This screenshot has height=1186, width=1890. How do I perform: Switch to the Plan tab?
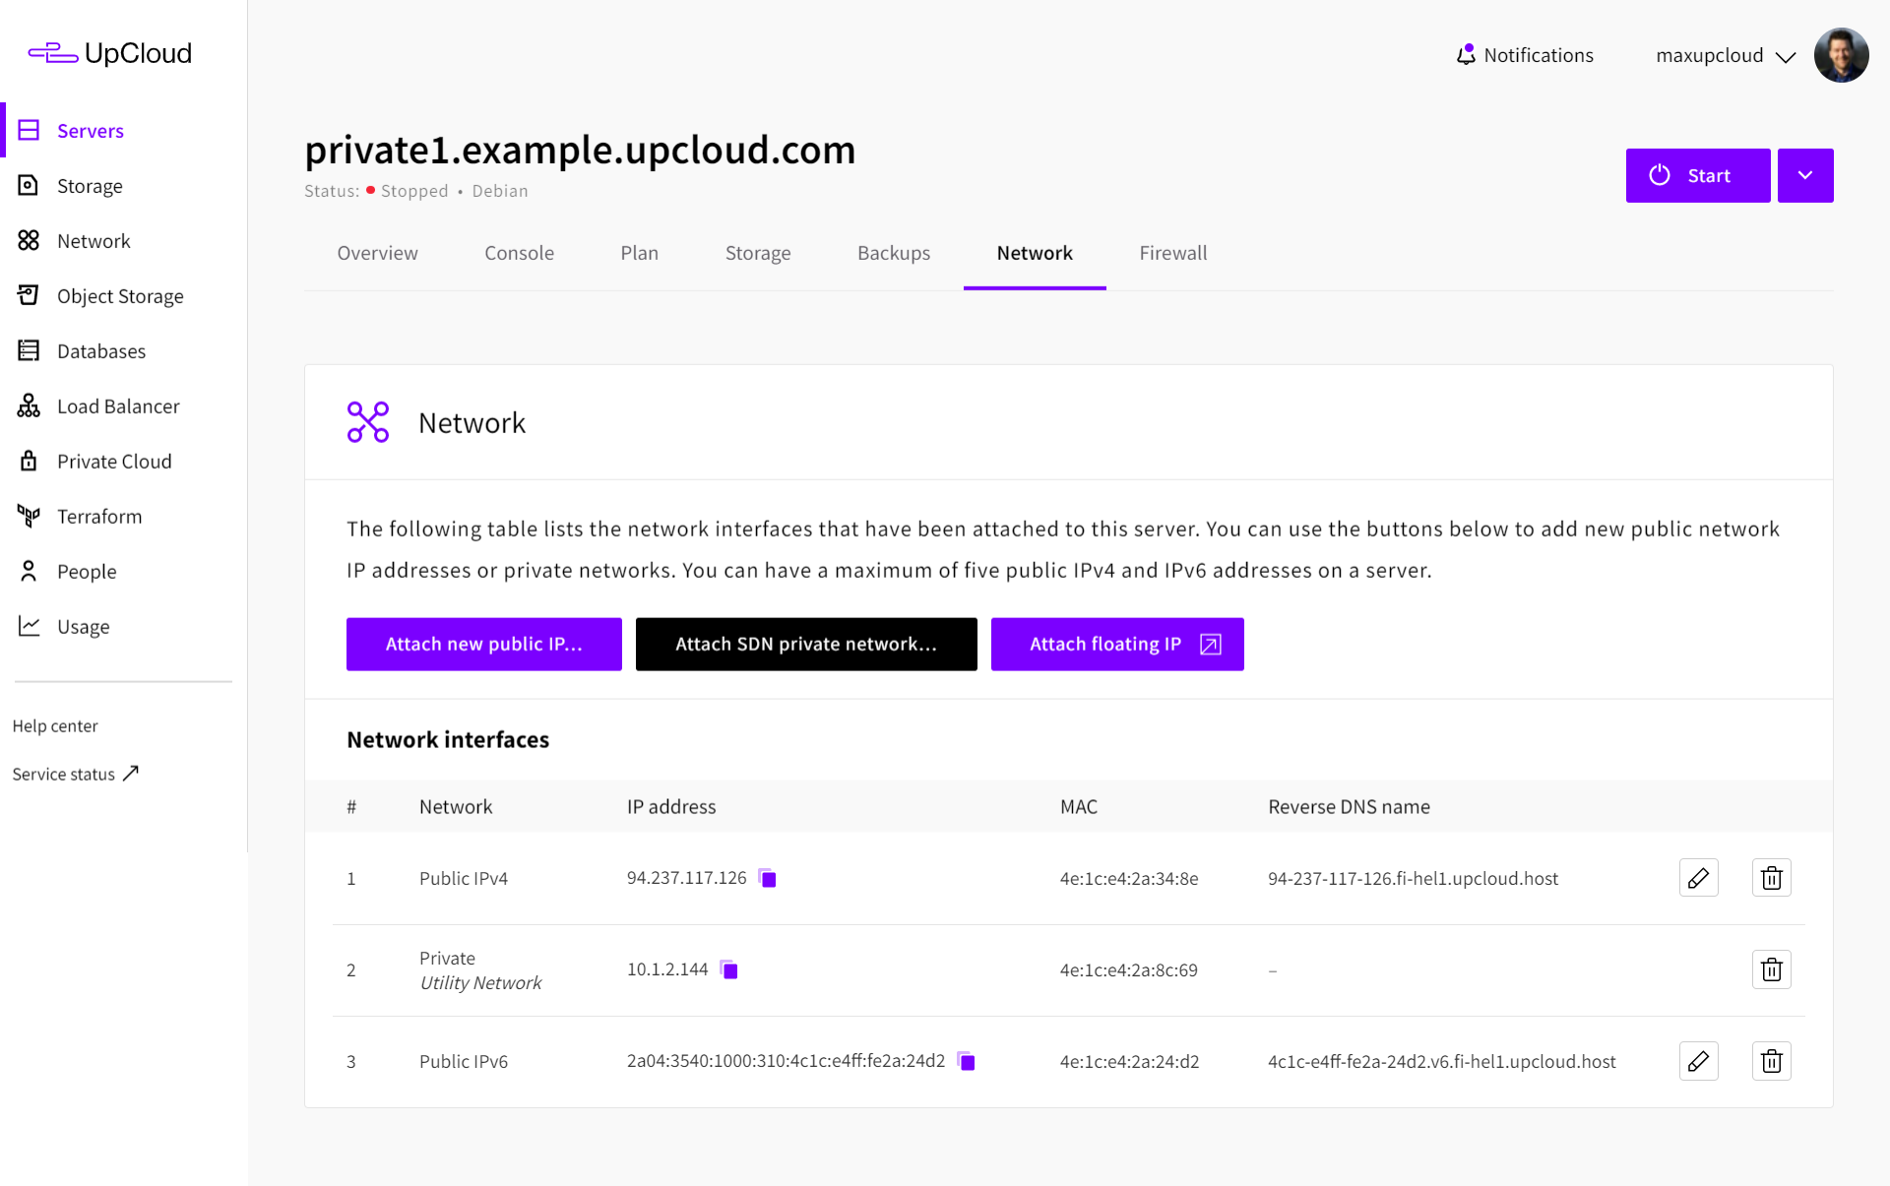click(640, 253)
